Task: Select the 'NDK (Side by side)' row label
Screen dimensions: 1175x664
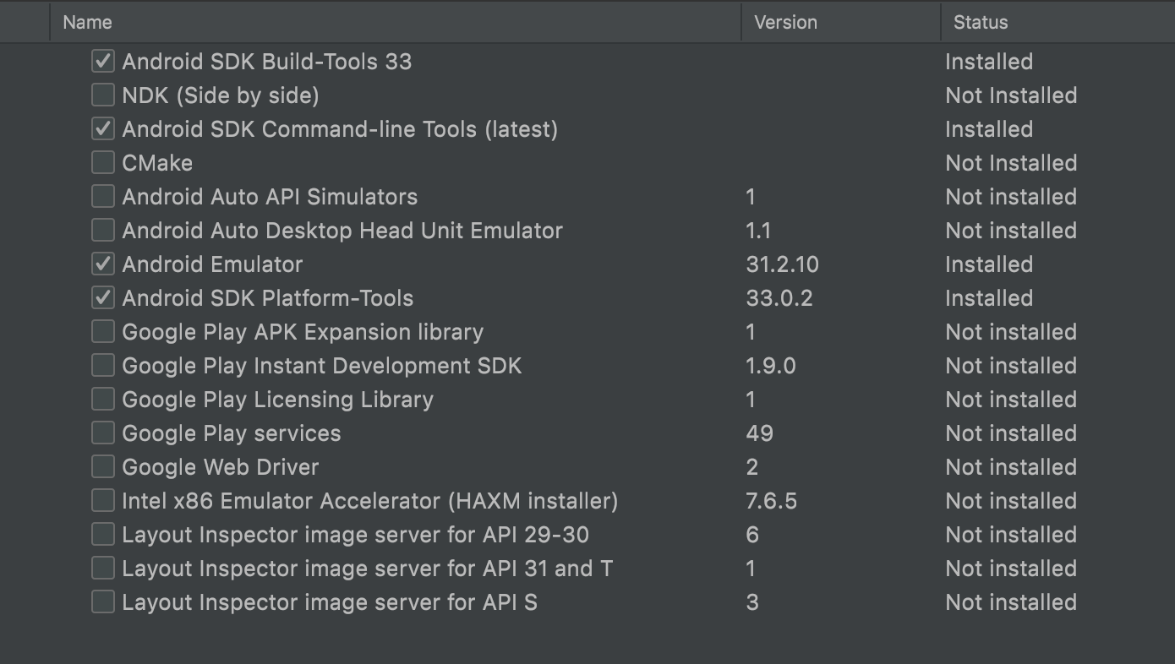Action: [x=221, y=95]
